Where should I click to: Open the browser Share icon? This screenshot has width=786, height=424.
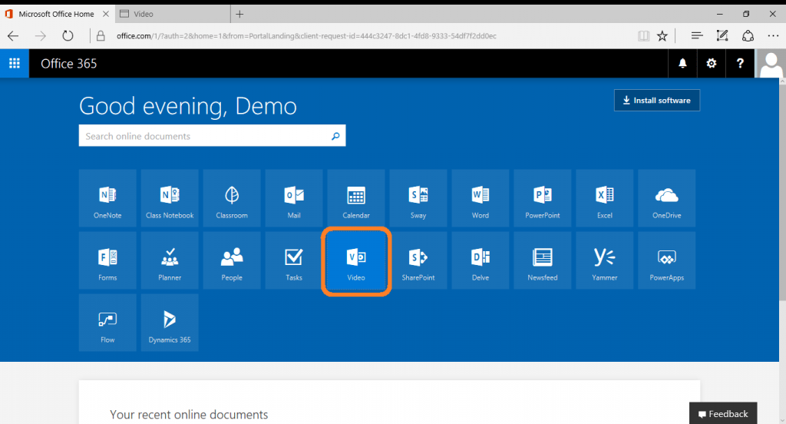tap(748, 35)
